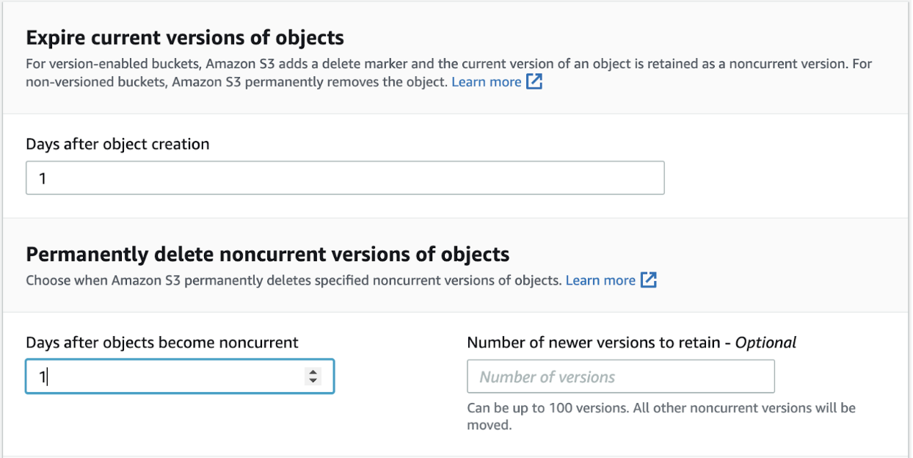Click the Days after object creation label
The image size is (913, 458).
pos(117,144)
